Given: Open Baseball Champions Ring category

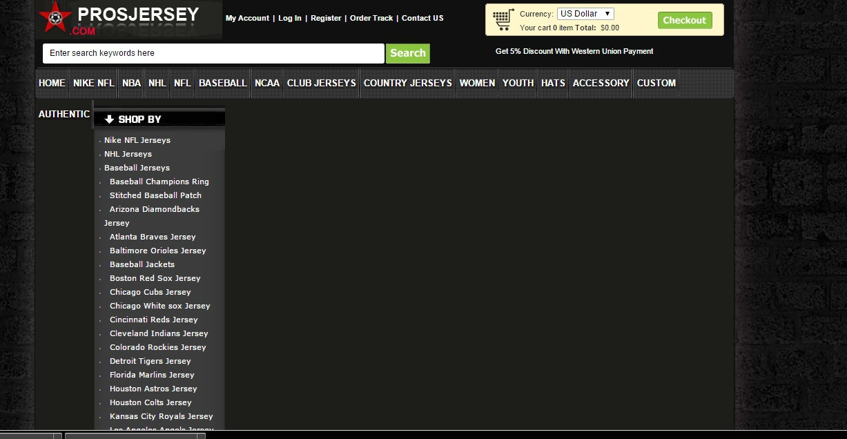Looking at the screenshot, I should (x=159, y=182).
